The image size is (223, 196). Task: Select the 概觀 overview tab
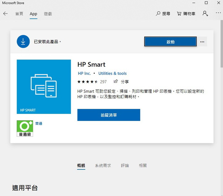click(x=81, y=166)
